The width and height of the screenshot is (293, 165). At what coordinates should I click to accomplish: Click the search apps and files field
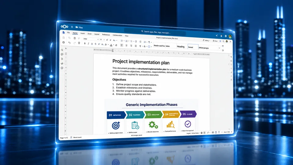[x=155, y=32]
